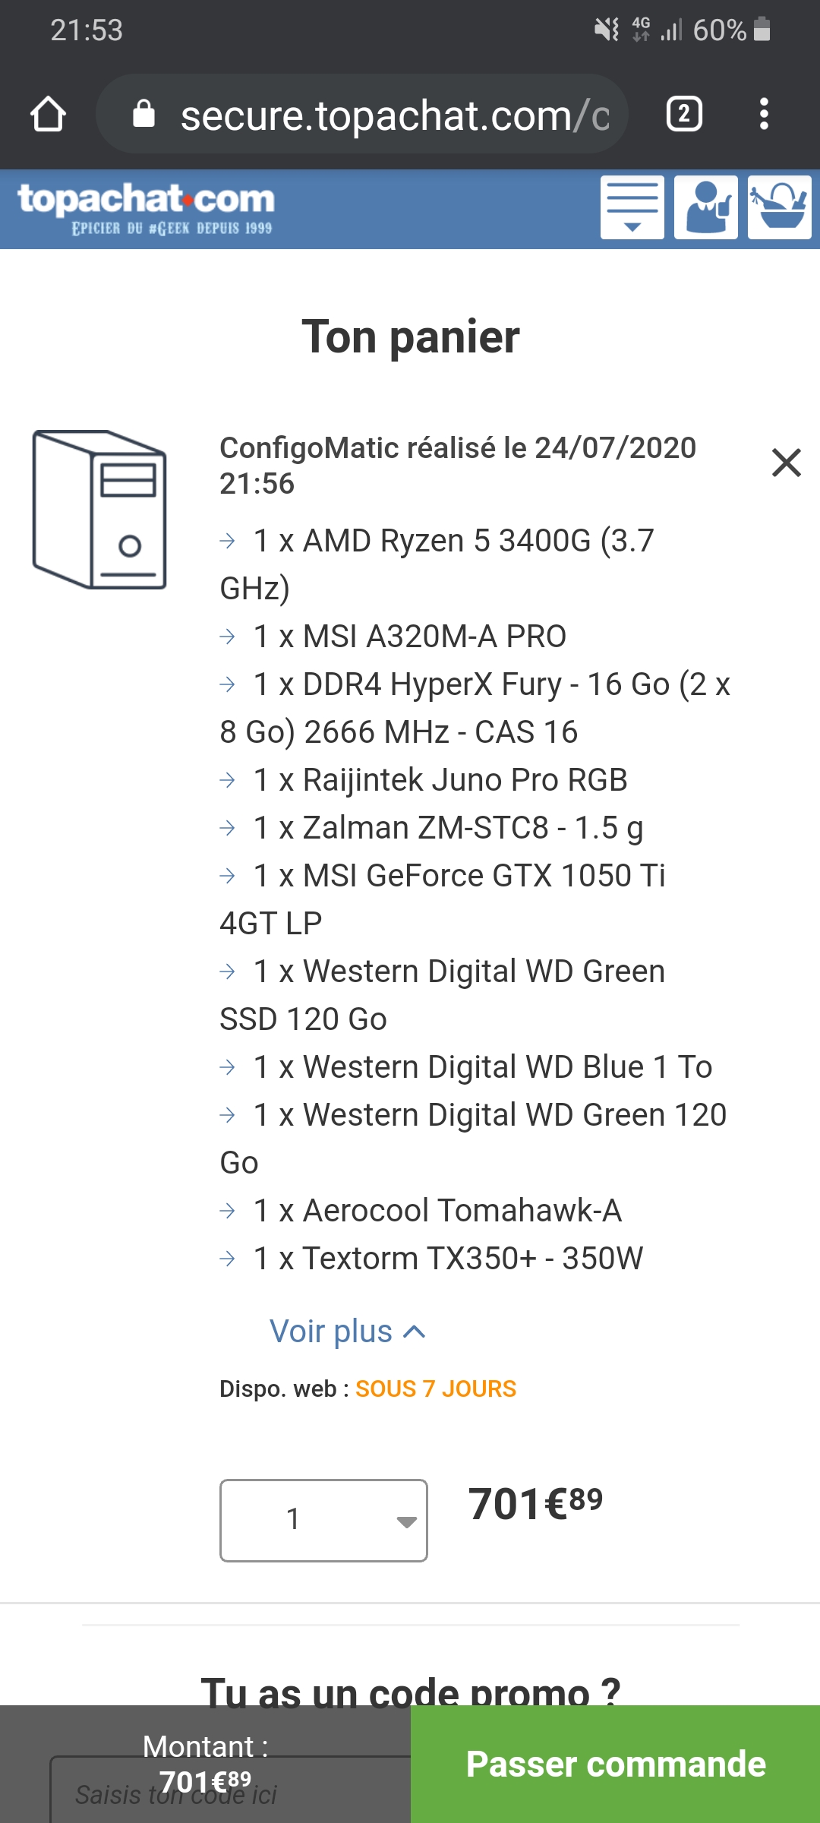Open the browser tabs counter
Viewport: 820px width, 1823px height.
(683, 115)
